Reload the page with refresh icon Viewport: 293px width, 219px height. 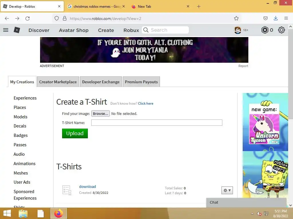[27, 19]
